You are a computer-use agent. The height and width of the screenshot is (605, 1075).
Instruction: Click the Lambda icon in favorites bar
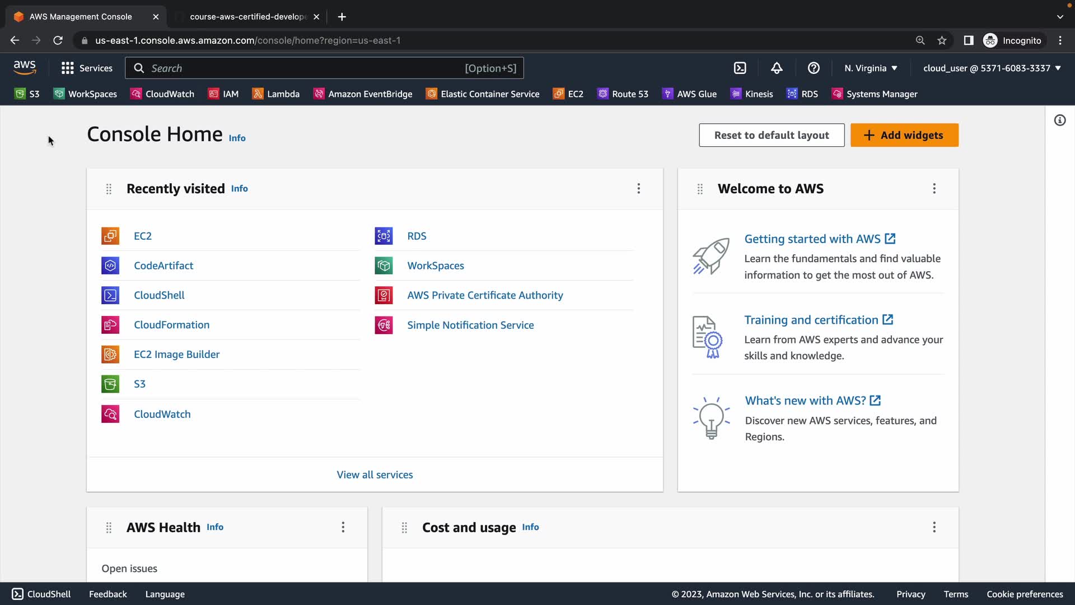(258, 94)
